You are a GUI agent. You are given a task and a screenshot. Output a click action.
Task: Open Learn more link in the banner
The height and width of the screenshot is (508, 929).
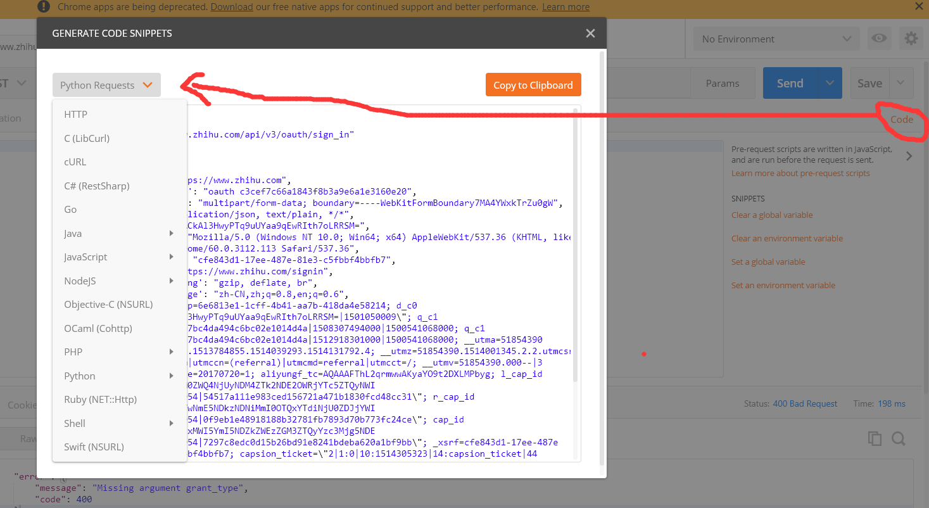566,7
